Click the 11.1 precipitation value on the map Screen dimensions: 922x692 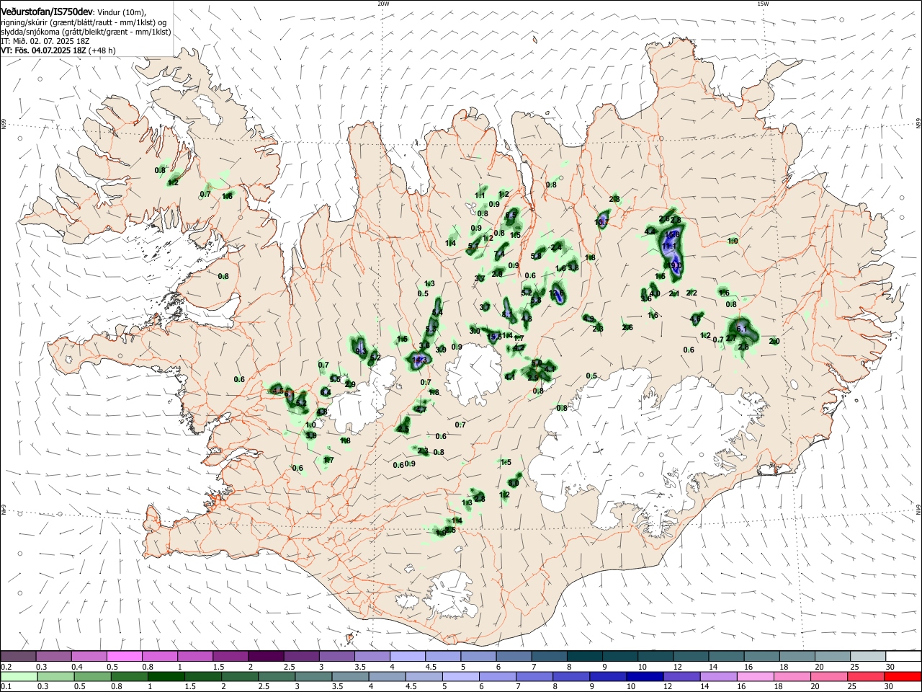(668, 247)
